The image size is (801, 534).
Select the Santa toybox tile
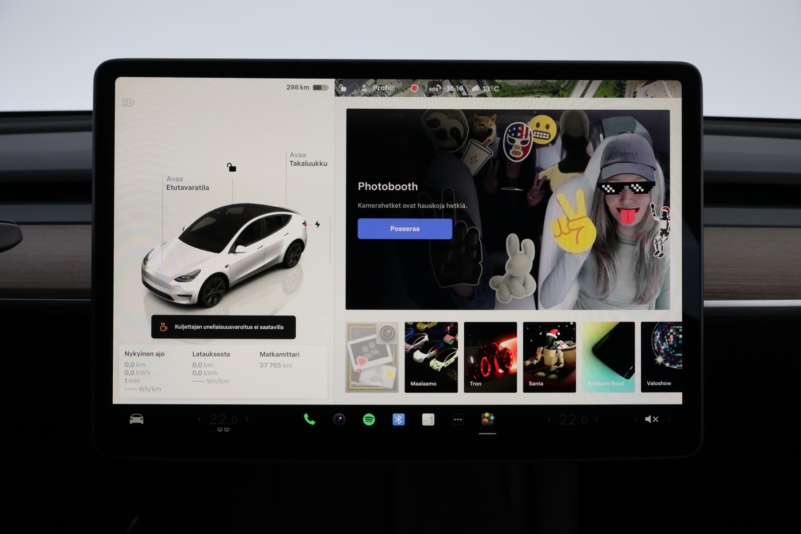pos(549,357)
